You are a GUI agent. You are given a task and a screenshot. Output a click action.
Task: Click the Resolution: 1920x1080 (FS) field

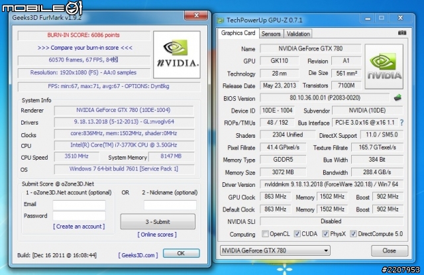84,73
